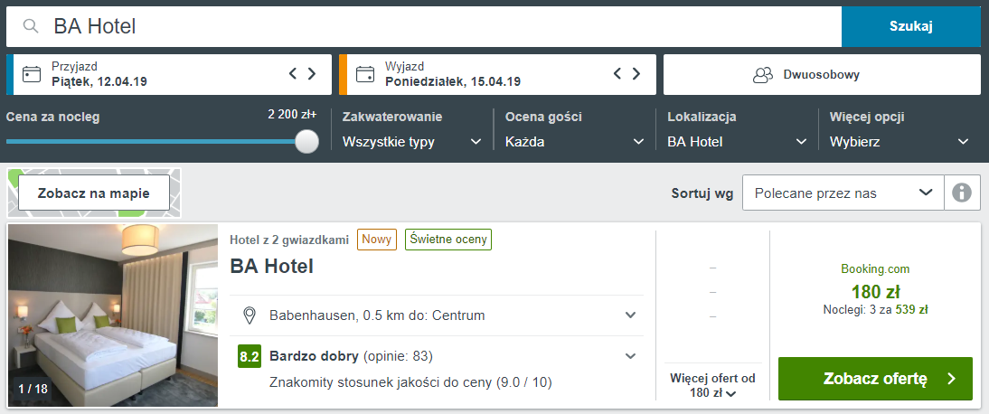Click the Zobacz ofertę button
The image size is (989, 414).
pos(875,379)
